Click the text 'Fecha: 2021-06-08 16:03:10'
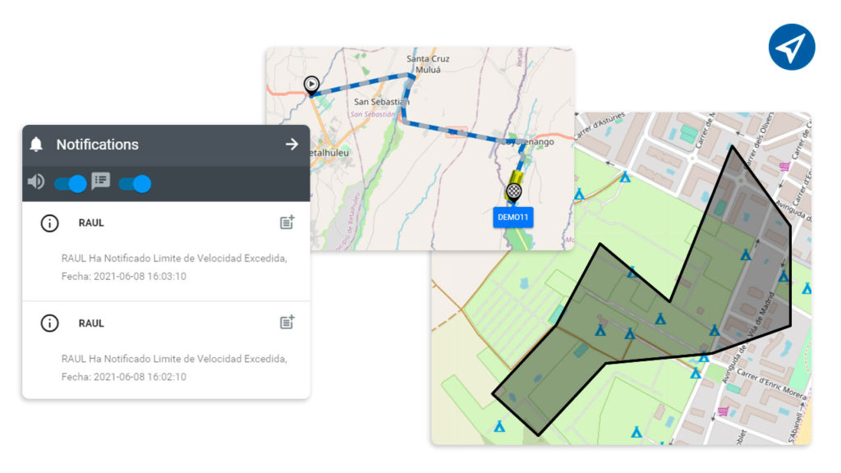 [x=124, y=277]
